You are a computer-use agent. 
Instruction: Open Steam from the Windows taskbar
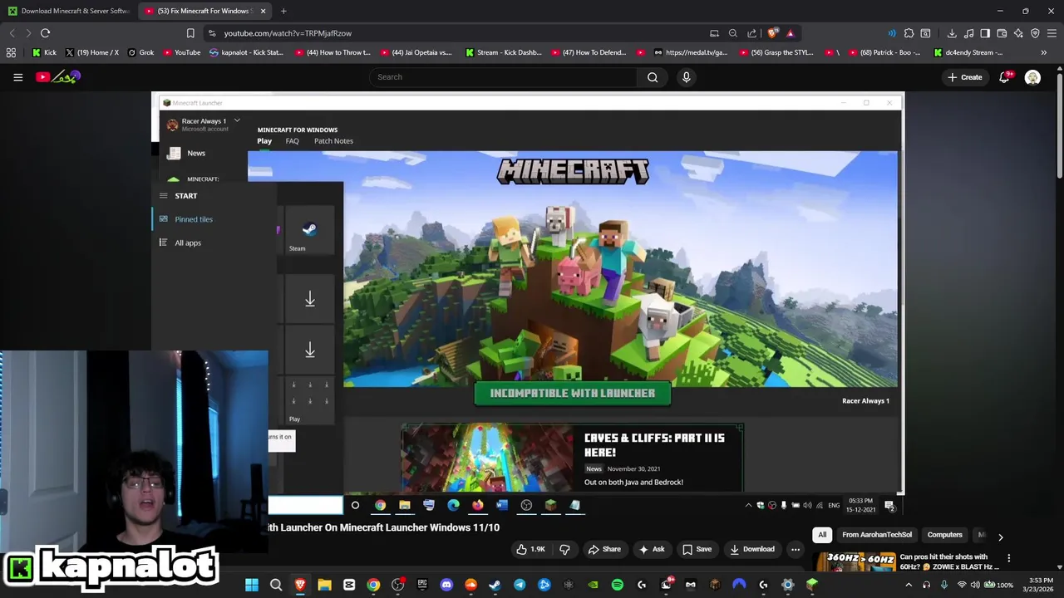tap(495, 585)
